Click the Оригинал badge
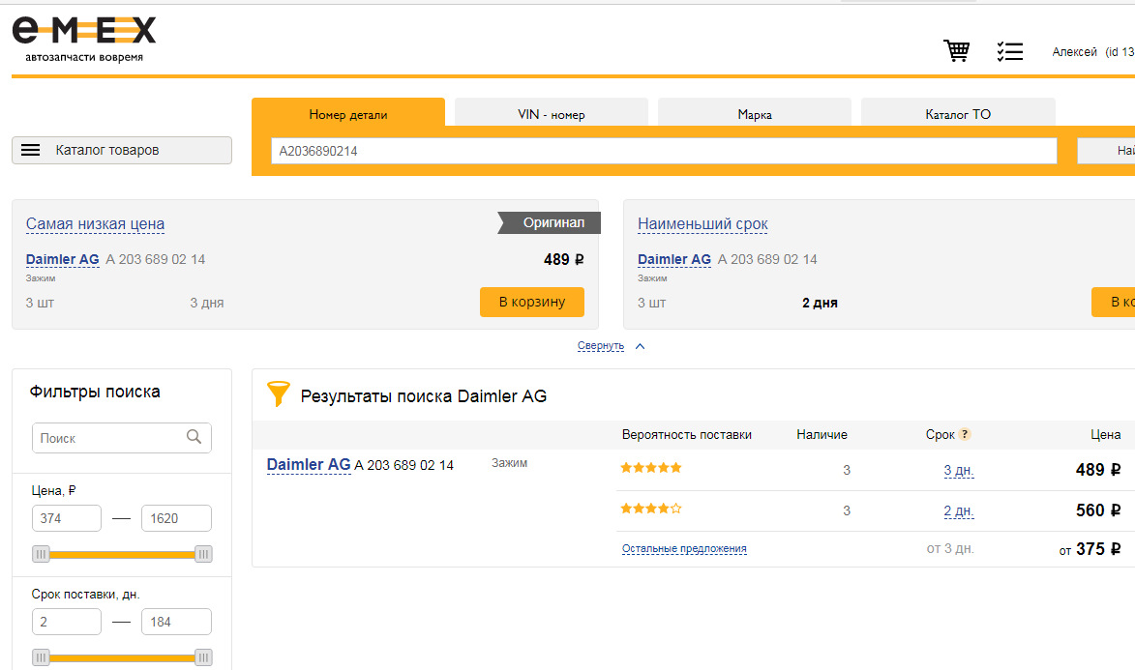Image resolution: width=1135 pixels, height=670 pixels. 550,223
